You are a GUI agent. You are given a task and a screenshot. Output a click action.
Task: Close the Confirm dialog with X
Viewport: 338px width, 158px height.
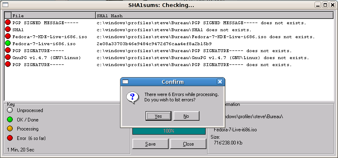pos(220,82)
